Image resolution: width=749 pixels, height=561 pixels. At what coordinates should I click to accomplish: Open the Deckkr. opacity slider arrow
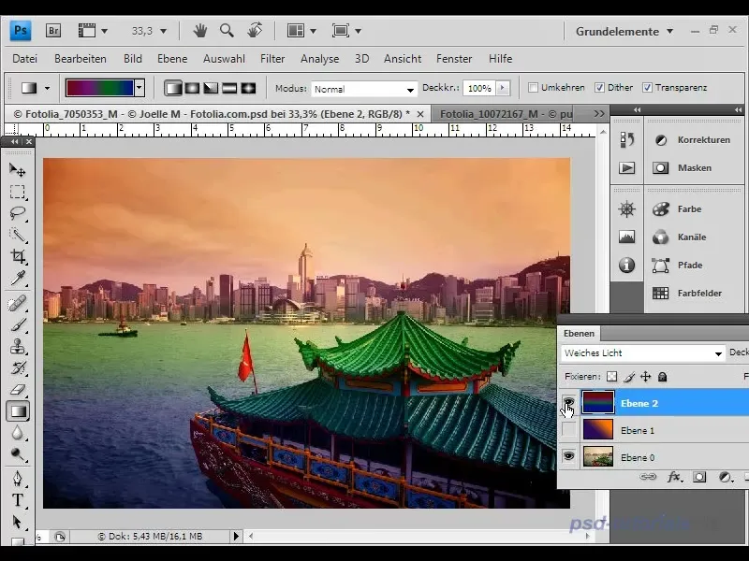pos(502,88)
